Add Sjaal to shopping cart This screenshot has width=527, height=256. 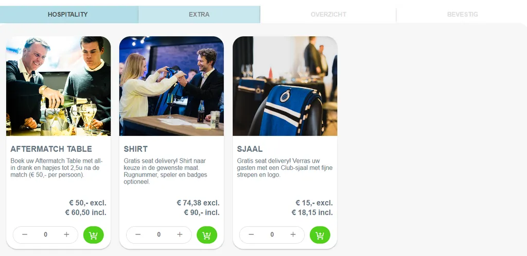[x=320, y=235]
